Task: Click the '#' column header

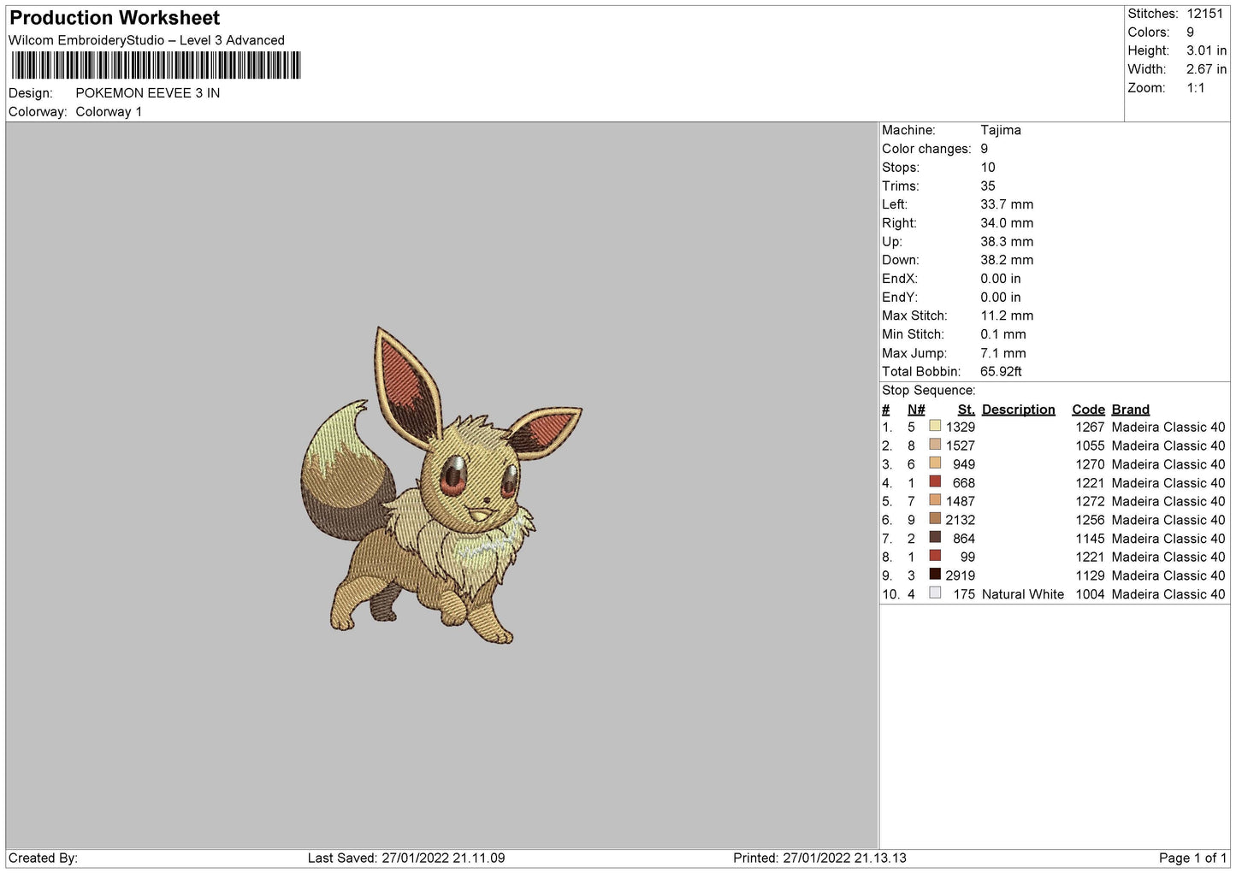Action: (886, 410)
